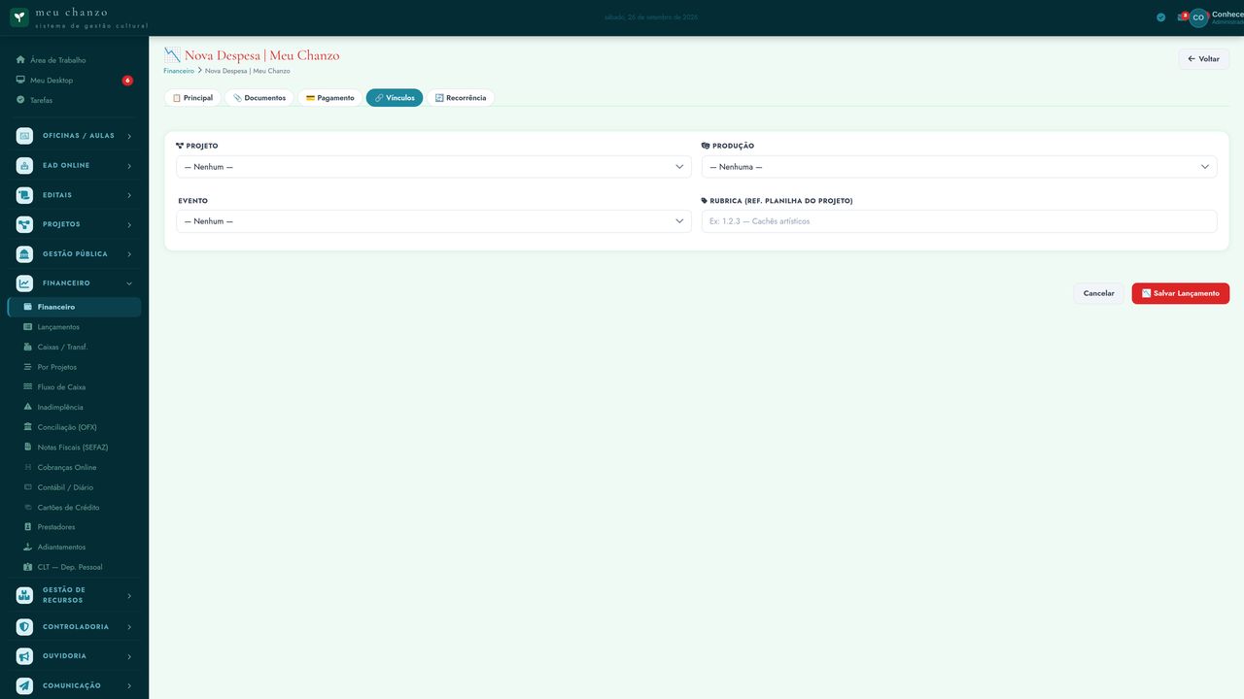
Task: Open Por Projetos menu item
Action: (x=74, y=367)
